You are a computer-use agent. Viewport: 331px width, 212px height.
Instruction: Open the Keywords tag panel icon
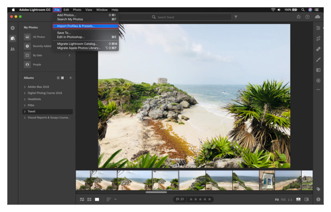[318, 189]
